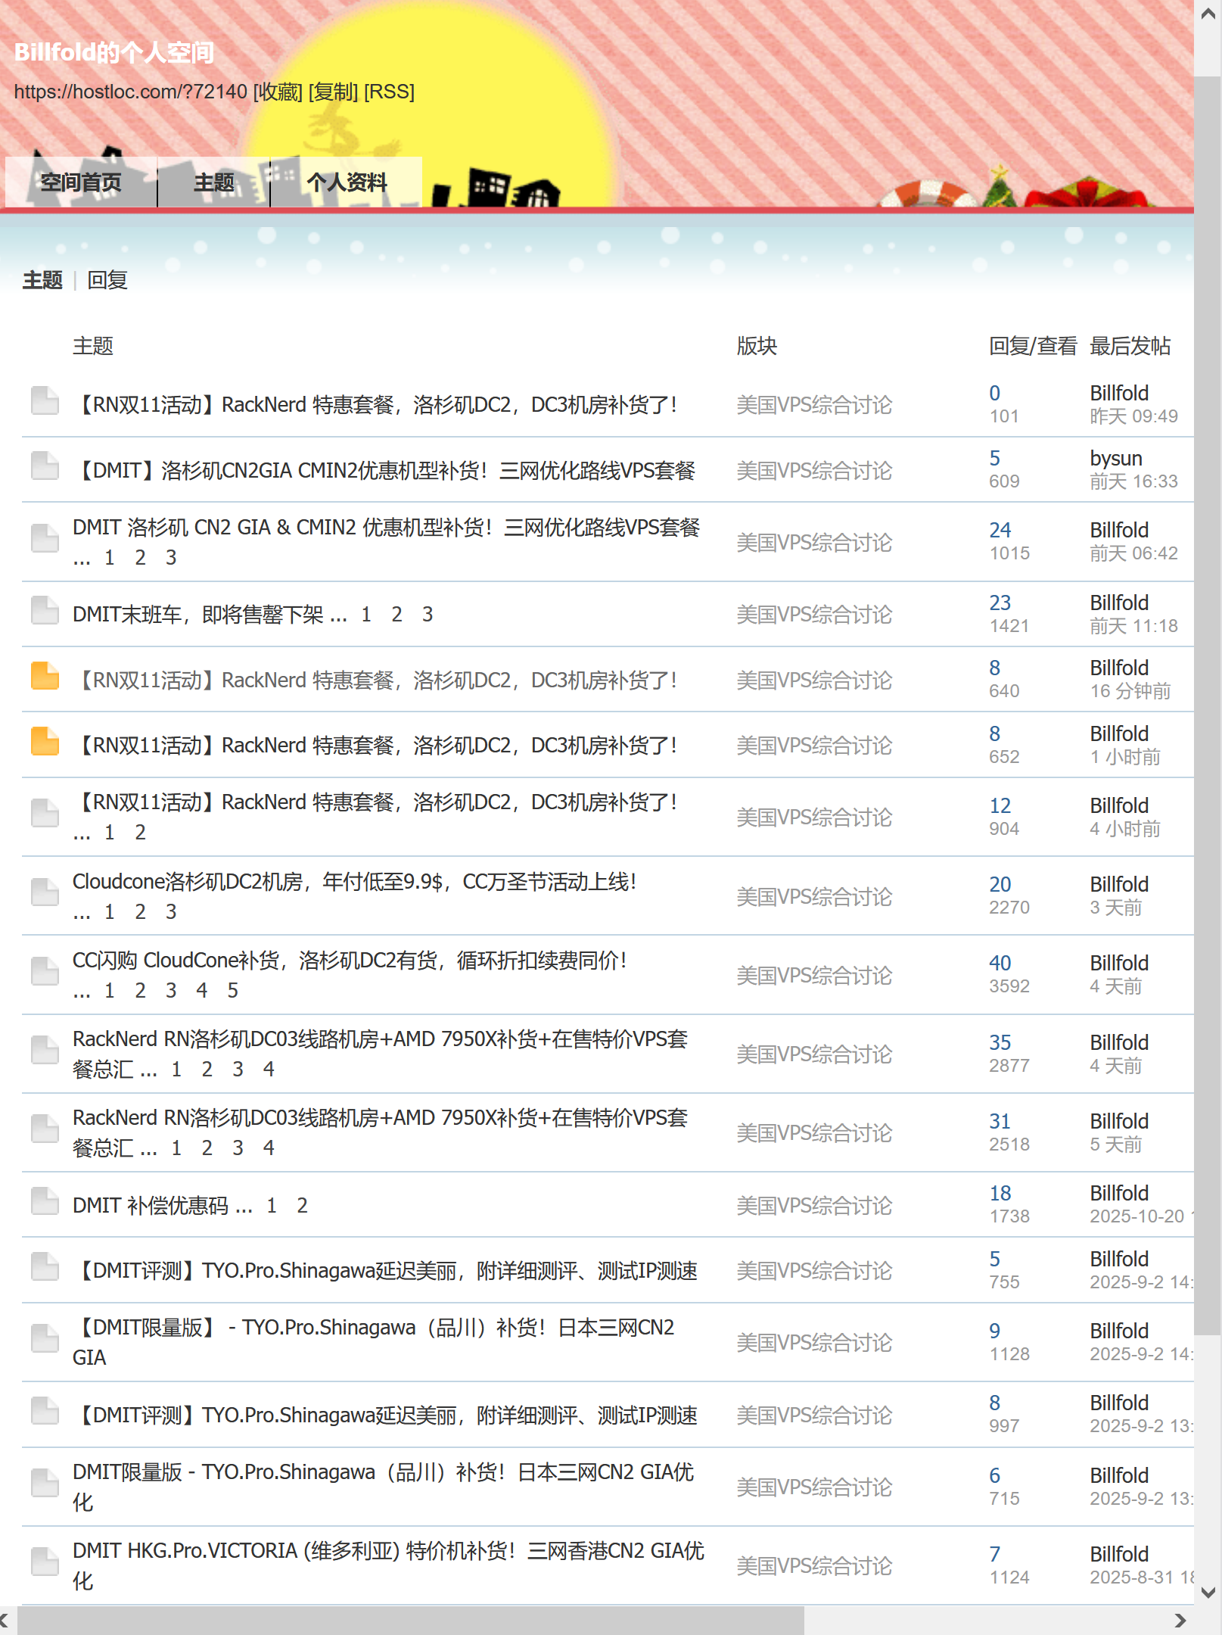The height and width of the screenshot is (1635, 1222).
Task: Click thread icon beside Cloudcone洛杉矶DC2机房 post
Action: tap(45, 892)
